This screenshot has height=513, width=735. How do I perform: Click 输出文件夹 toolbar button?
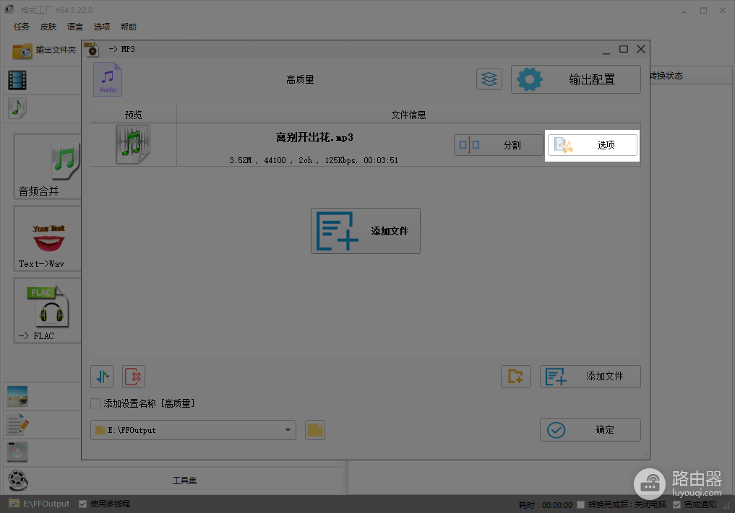click(45, 50)
